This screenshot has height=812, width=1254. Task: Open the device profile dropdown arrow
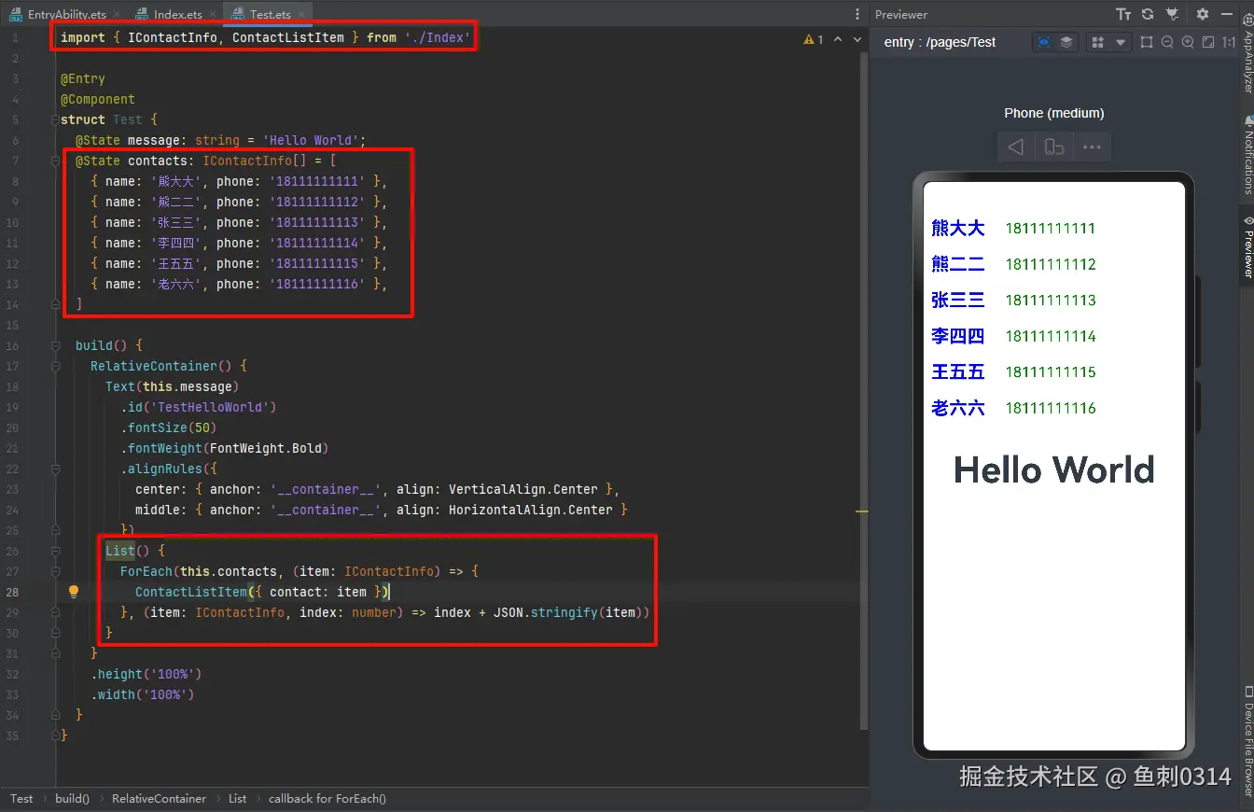[1121, 42]
